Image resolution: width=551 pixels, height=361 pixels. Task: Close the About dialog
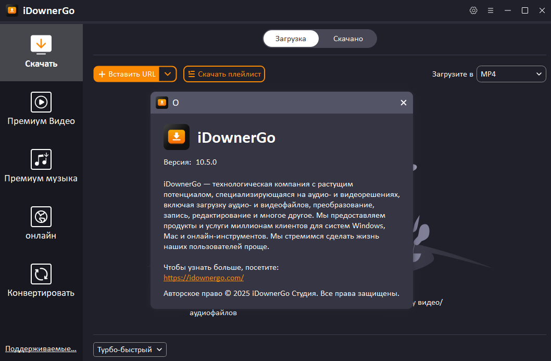[x=404, y=103]
